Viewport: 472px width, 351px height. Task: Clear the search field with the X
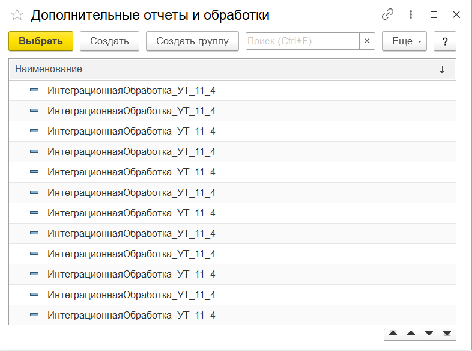click(x=367, y=41)
